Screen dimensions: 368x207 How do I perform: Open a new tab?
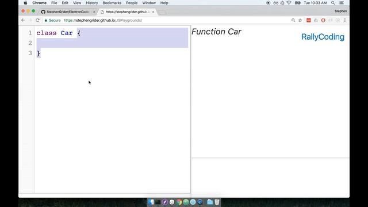(x=162, y=12)
